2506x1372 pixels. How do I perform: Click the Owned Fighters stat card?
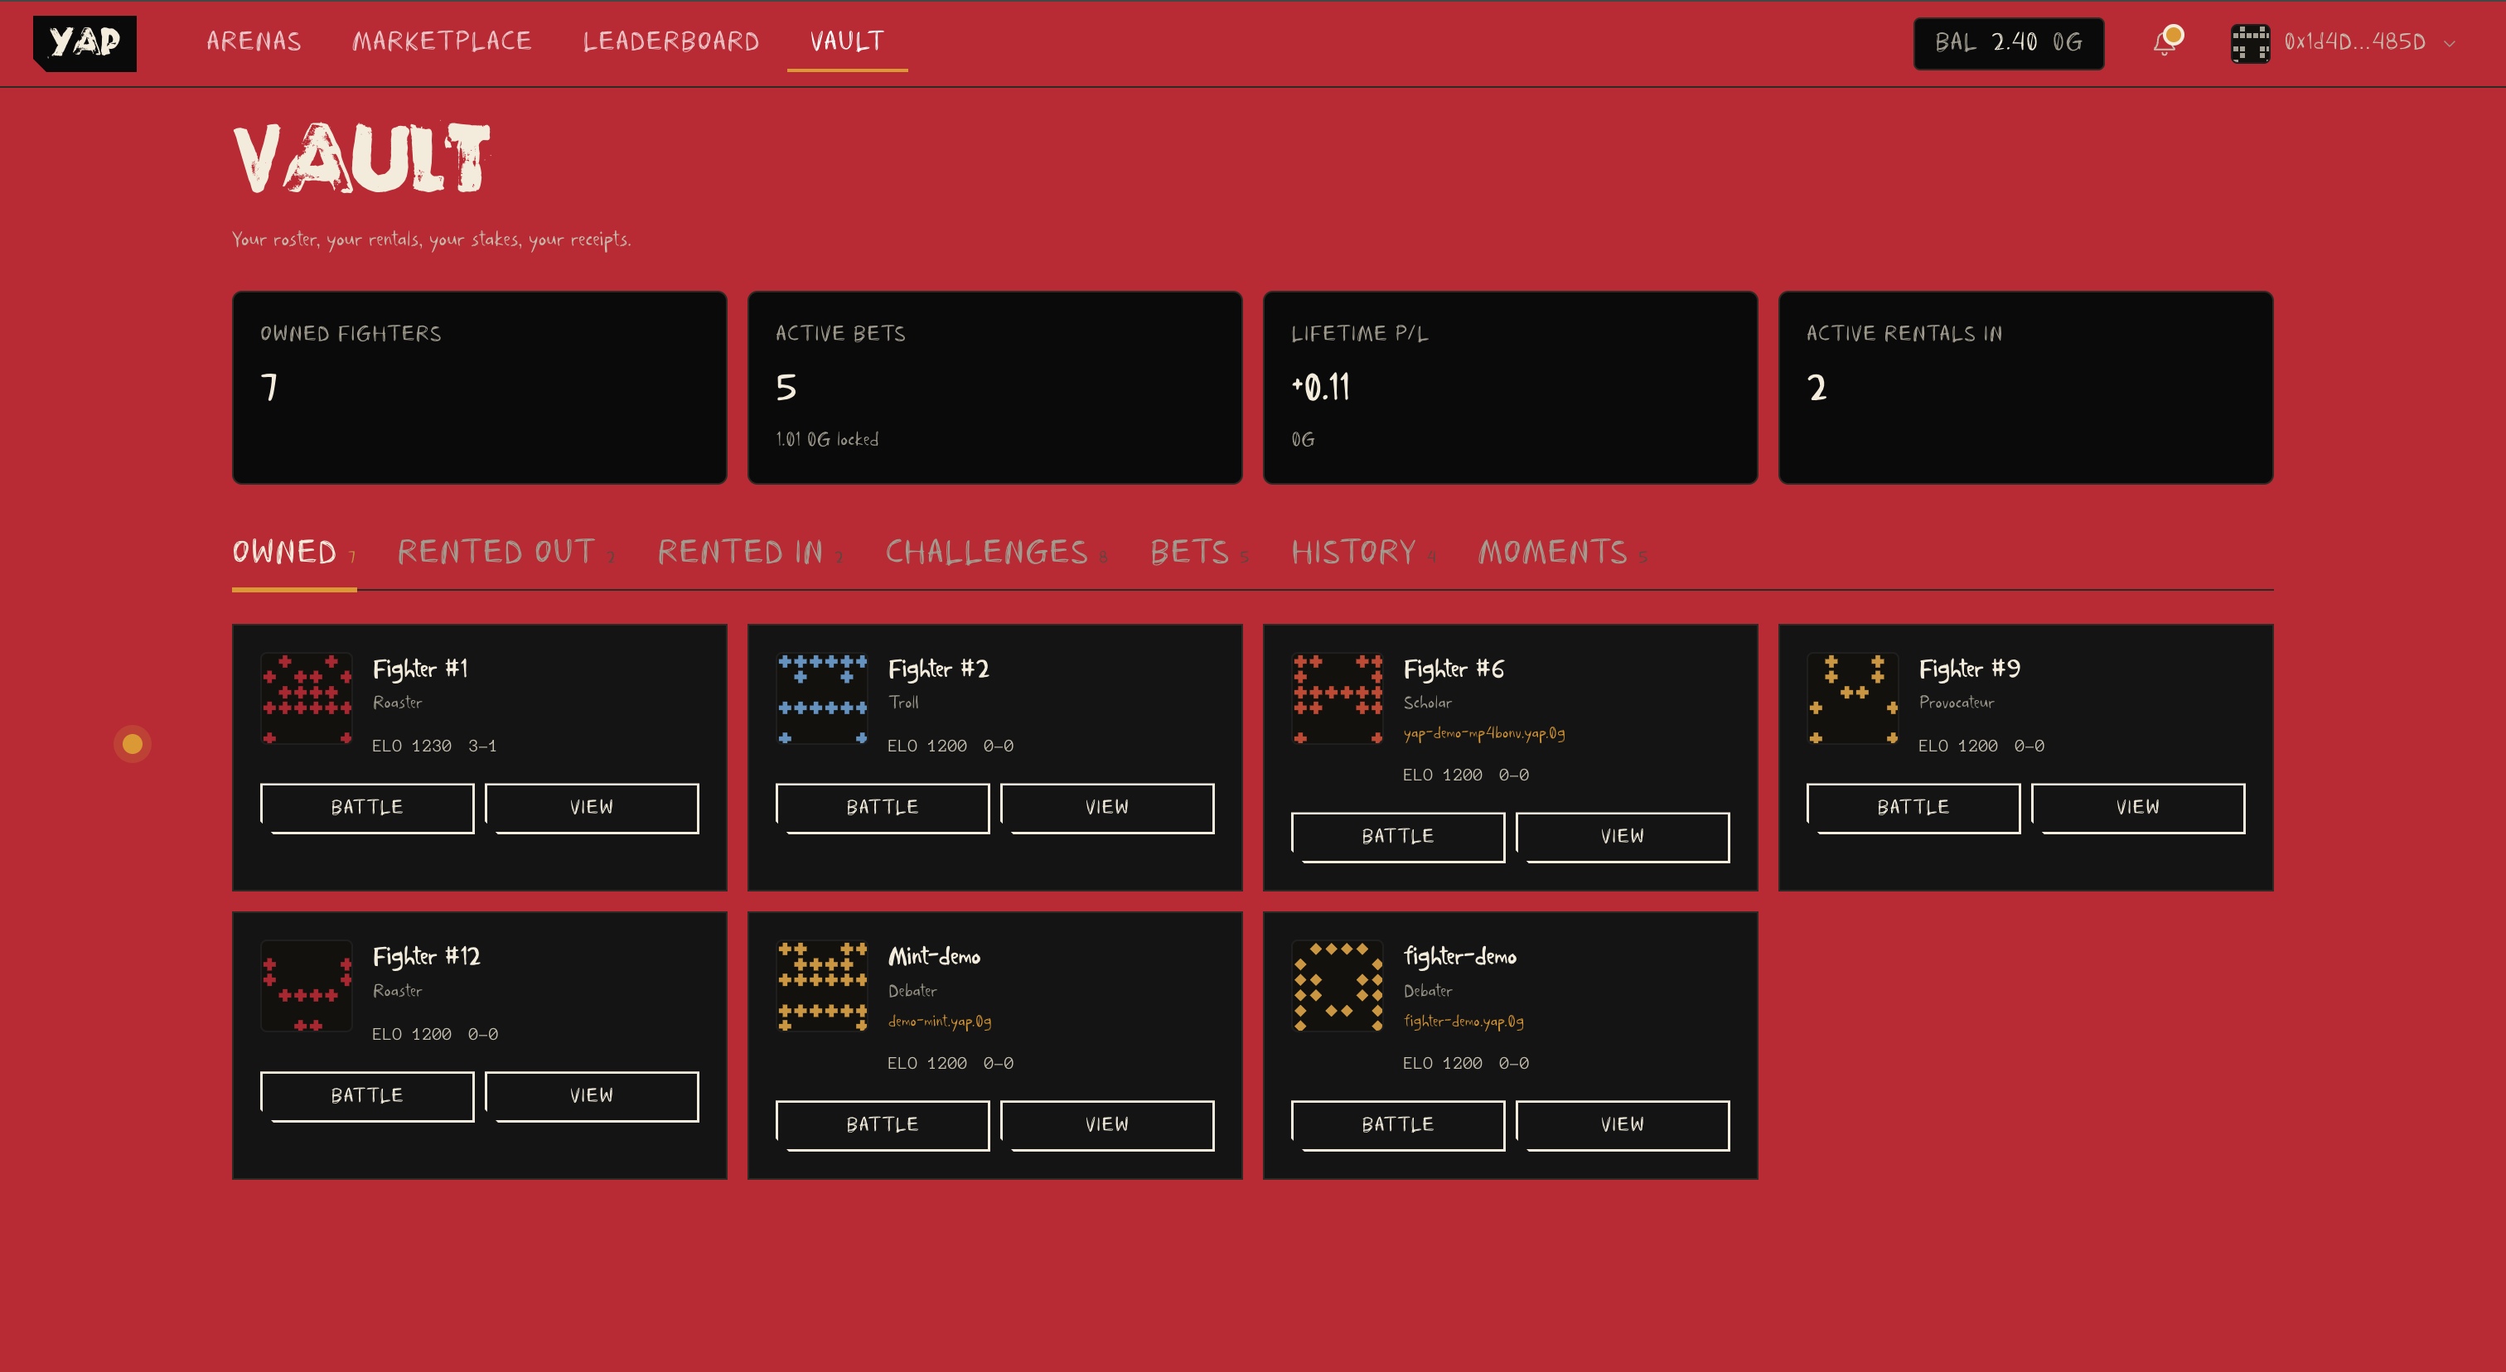click(x=480, y=387)
